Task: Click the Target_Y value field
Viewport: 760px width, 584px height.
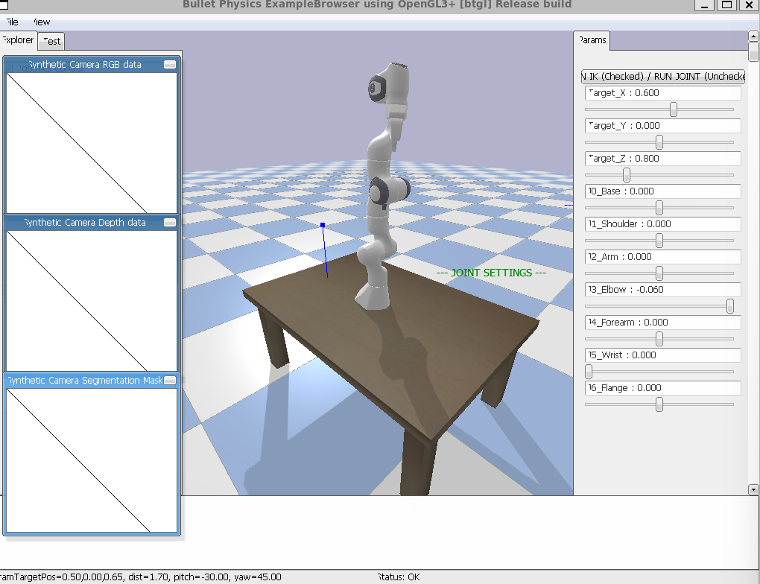Action: [x=663, y=126]
